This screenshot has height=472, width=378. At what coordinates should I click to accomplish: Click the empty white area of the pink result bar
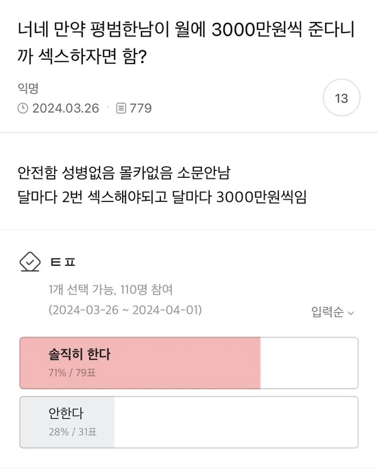coord(309,363)
